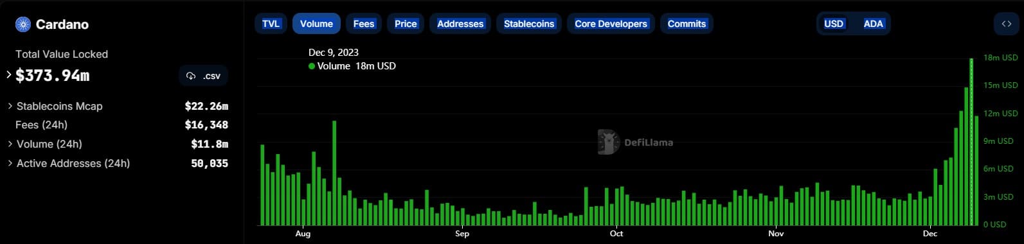The width and height of the screenshot is (1024, 244).
Task: Click the 18m USD y-axis label
Action: (x=1001, y=58)
